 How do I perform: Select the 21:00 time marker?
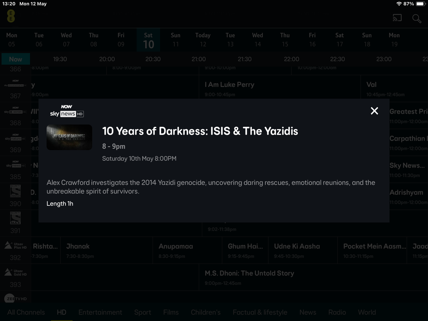point(198,59)
